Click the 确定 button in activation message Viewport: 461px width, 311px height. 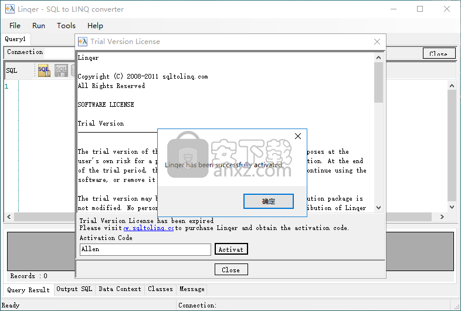[269, 201]
